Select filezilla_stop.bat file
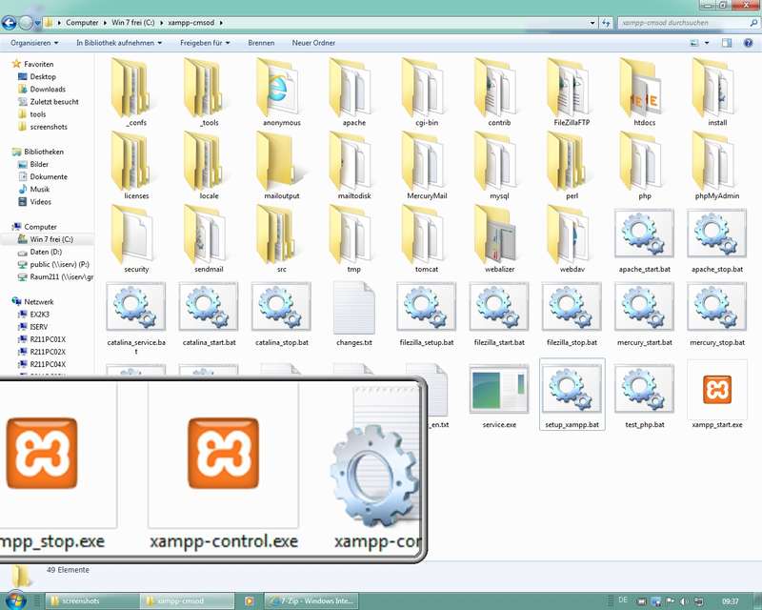Image resolution: width=762 pixels, height=610 pixels. pyautogui.click(x=571, y=314)
